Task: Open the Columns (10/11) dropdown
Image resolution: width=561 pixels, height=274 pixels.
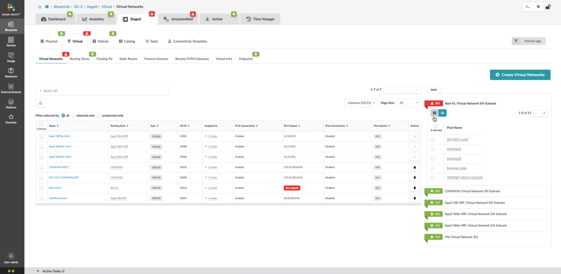Action: pos(361,103)
